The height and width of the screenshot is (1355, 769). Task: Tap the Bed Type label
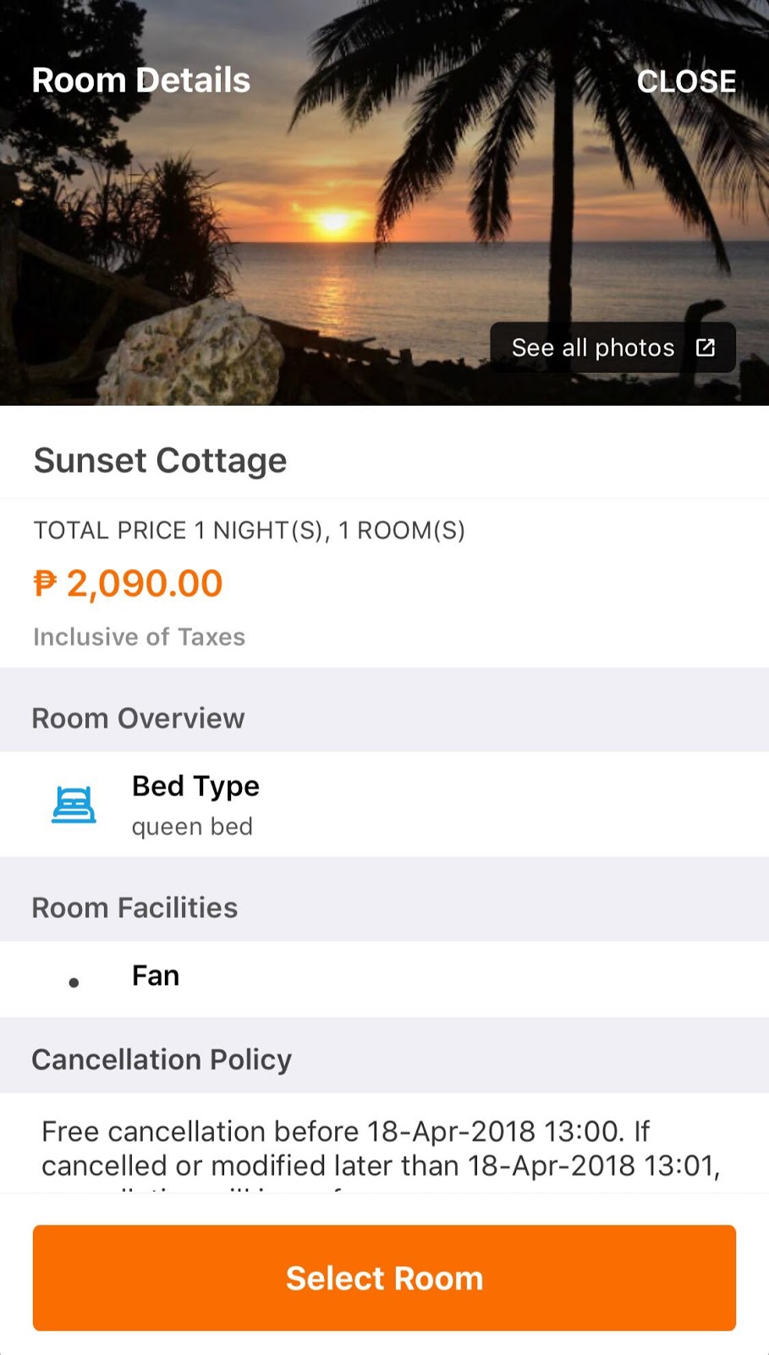[195, 786]
